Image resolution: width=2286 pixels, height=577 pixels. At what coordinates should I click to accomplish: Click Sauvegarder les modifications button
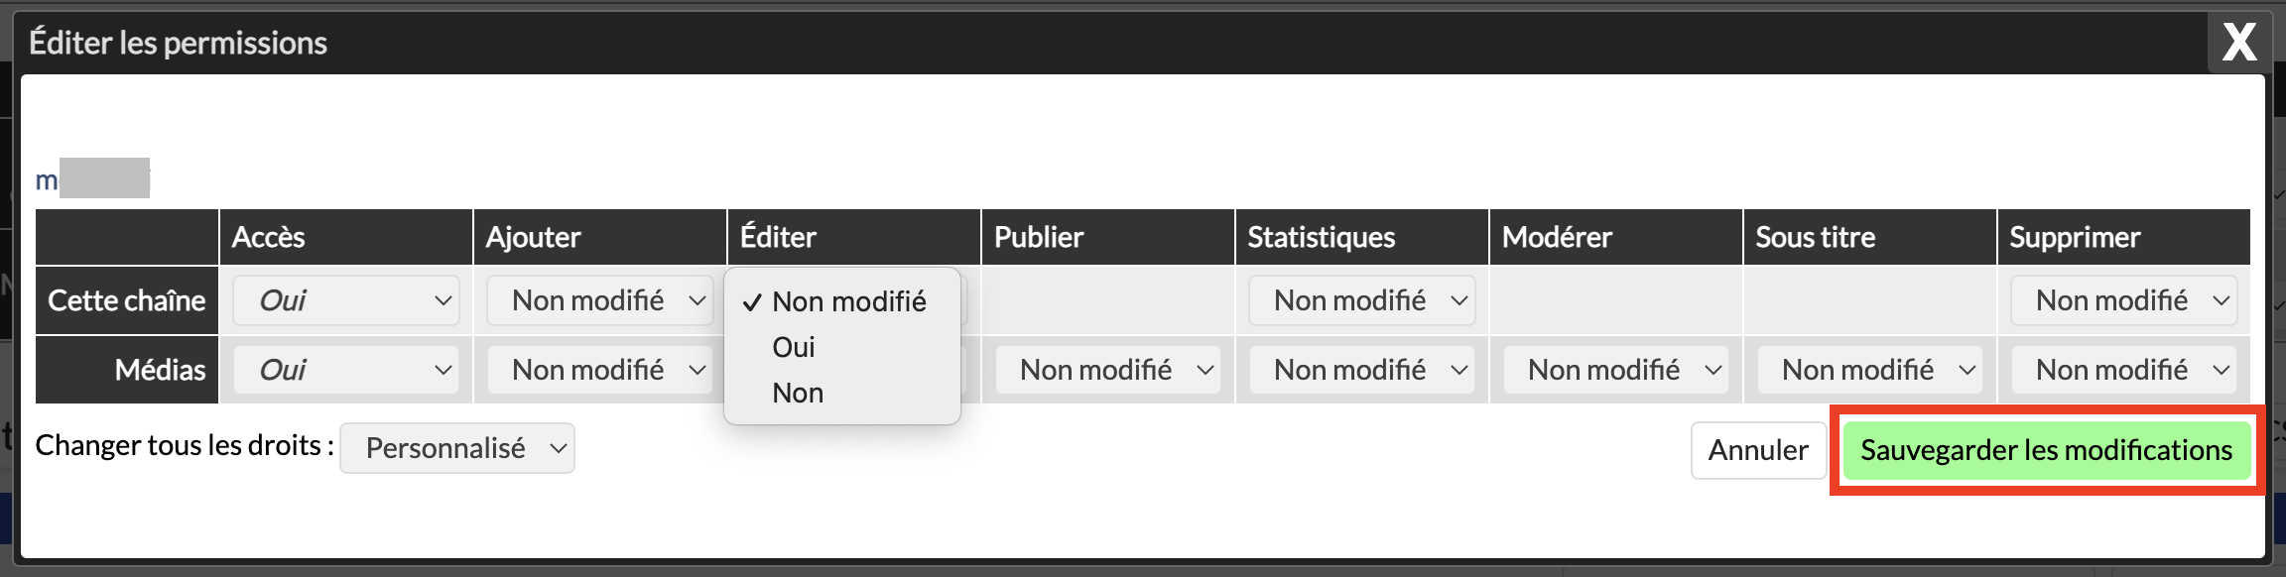pyautogui.click(x=2046, y=450)
